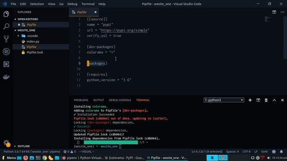Open the Debug view in activity bar
Image resolution: width=287 pixels, height=161 pixels.
click(x=6, y=51)
